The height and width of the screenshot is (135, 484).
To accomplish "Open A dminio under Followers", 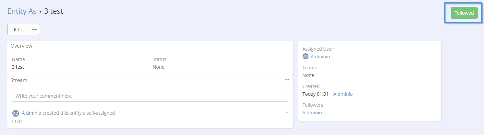I will 312,113.
